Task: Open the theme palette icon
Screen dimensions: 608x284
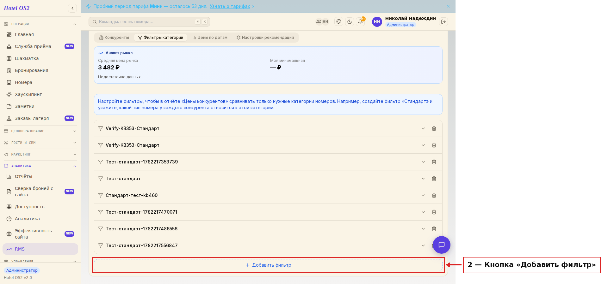Action: (x=339, y=22)
